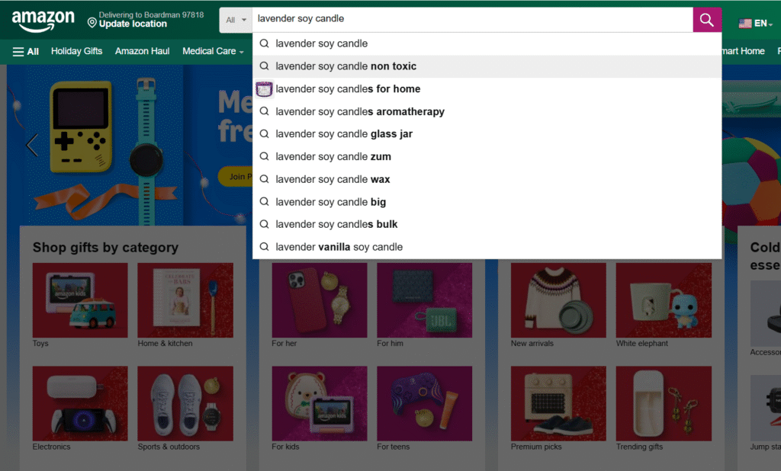The width and height of the screenshot is (781, 471).
Task: Open the New arrivals sweater thumbnail
Action: 558,300
